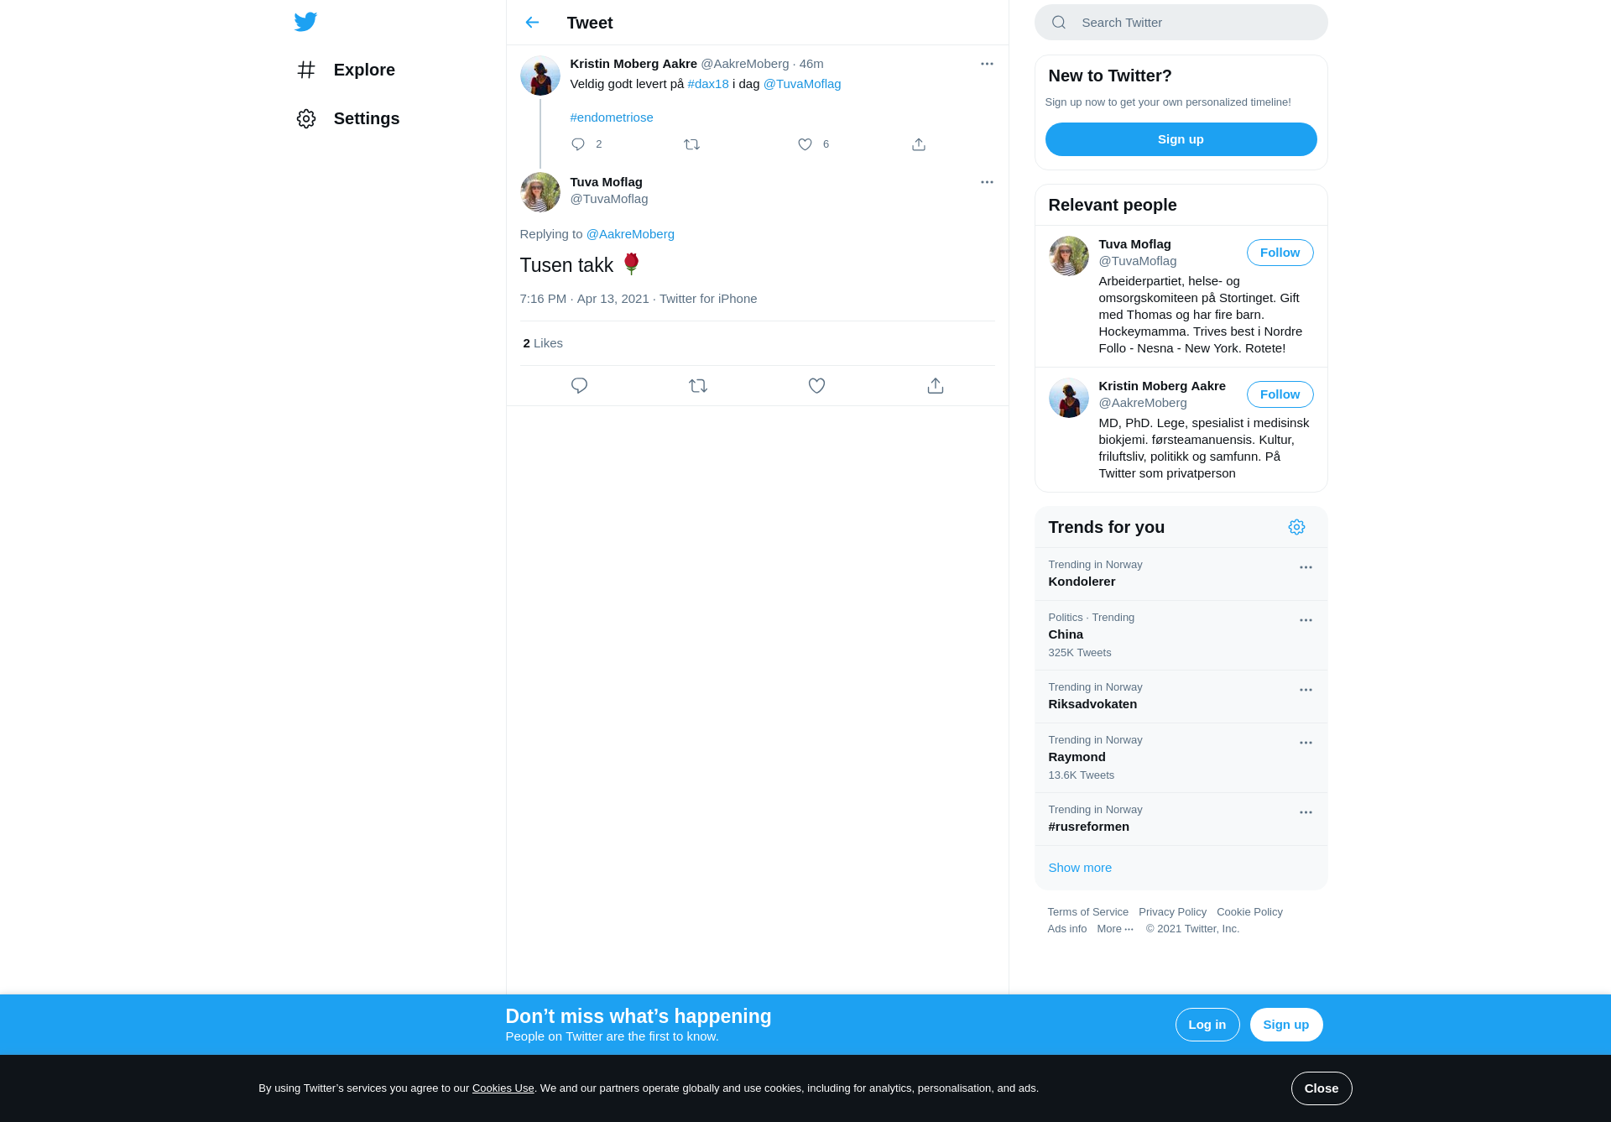Screen dimensions: 1611x1122
Task: Open the #endometriose hashtag link
Action: tap(612, 117)
